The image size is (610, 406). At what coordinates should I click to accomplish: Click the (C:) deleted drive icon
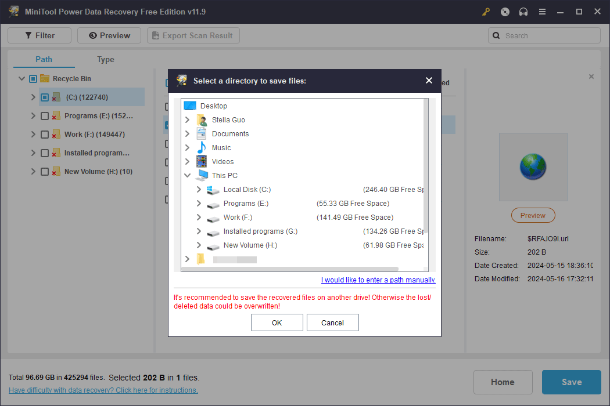coord(56,97)
